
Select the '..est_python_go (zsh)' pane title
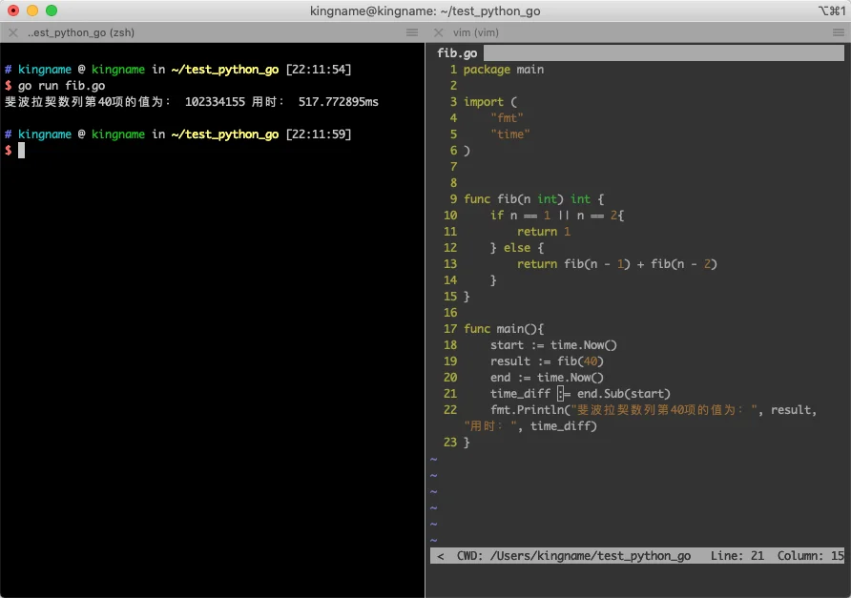(81, 32)
